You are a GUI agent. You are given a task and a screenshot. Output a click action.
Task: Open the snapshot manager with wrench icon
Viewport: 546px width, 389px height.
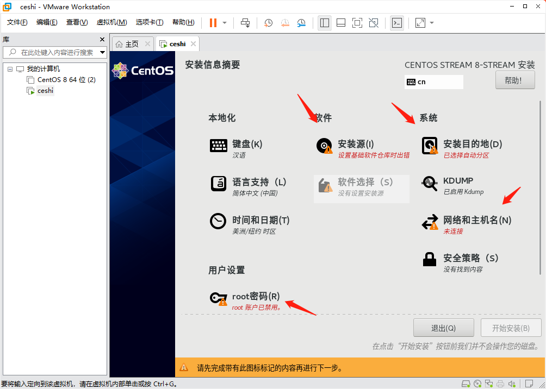[x=302, y=23]
